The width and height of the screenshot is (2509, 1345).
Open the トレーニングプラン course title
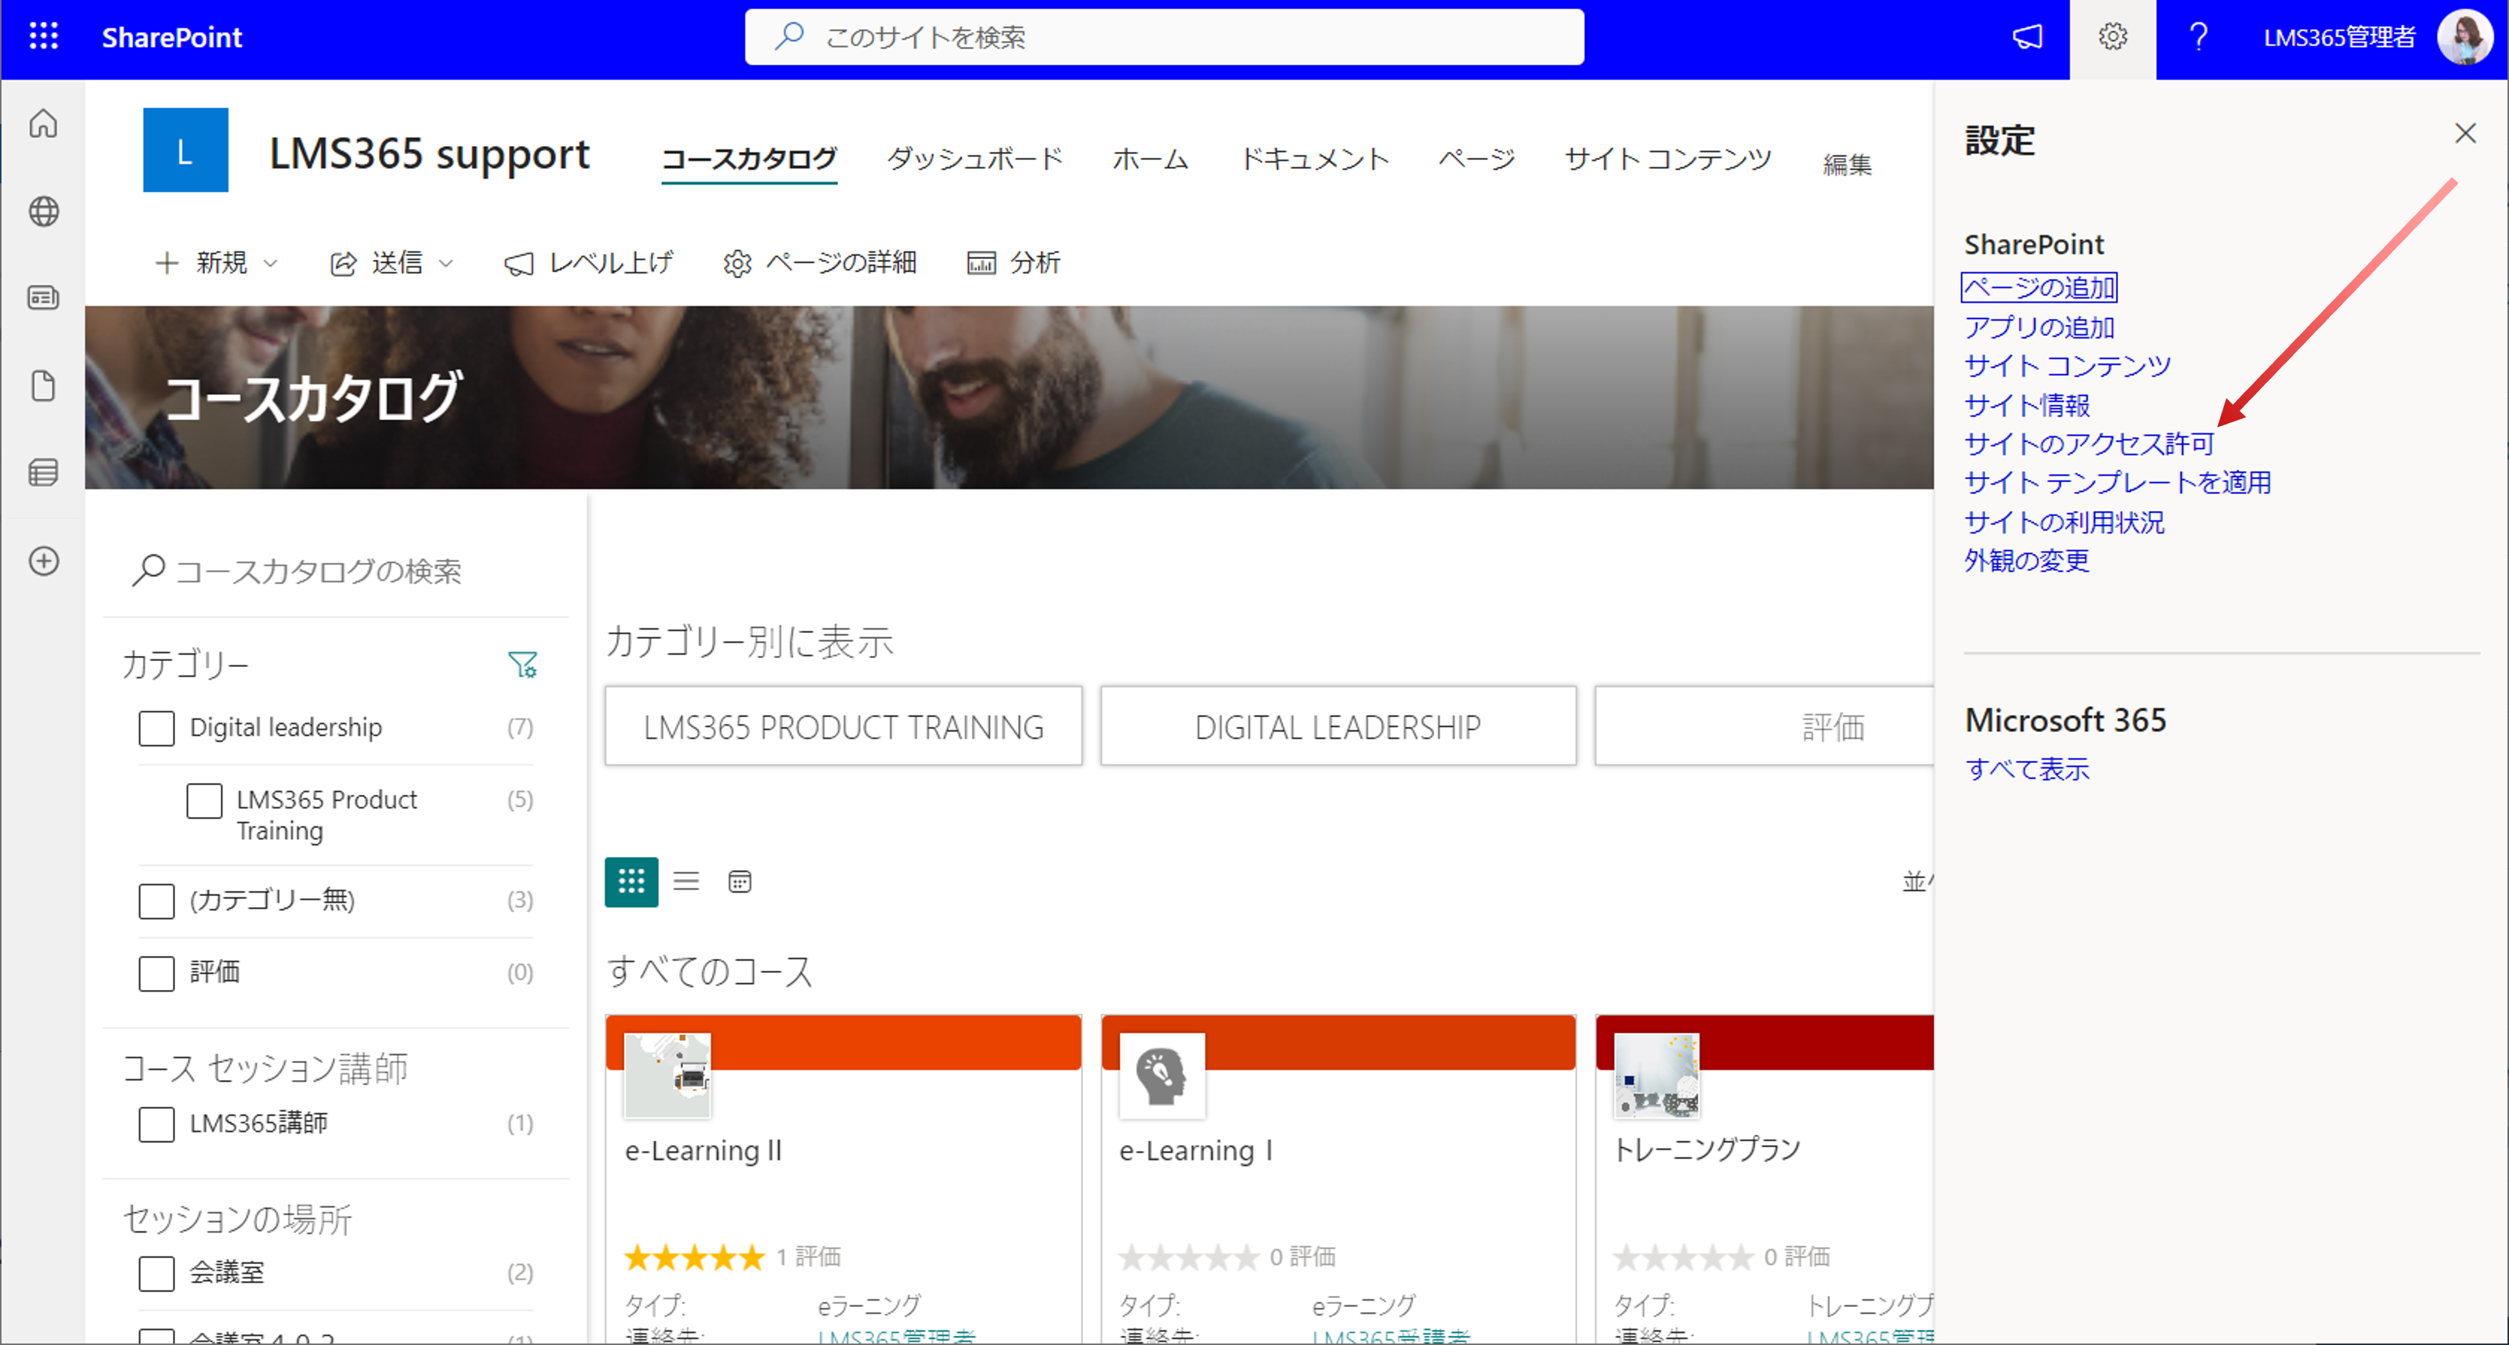[1707, 1151]
